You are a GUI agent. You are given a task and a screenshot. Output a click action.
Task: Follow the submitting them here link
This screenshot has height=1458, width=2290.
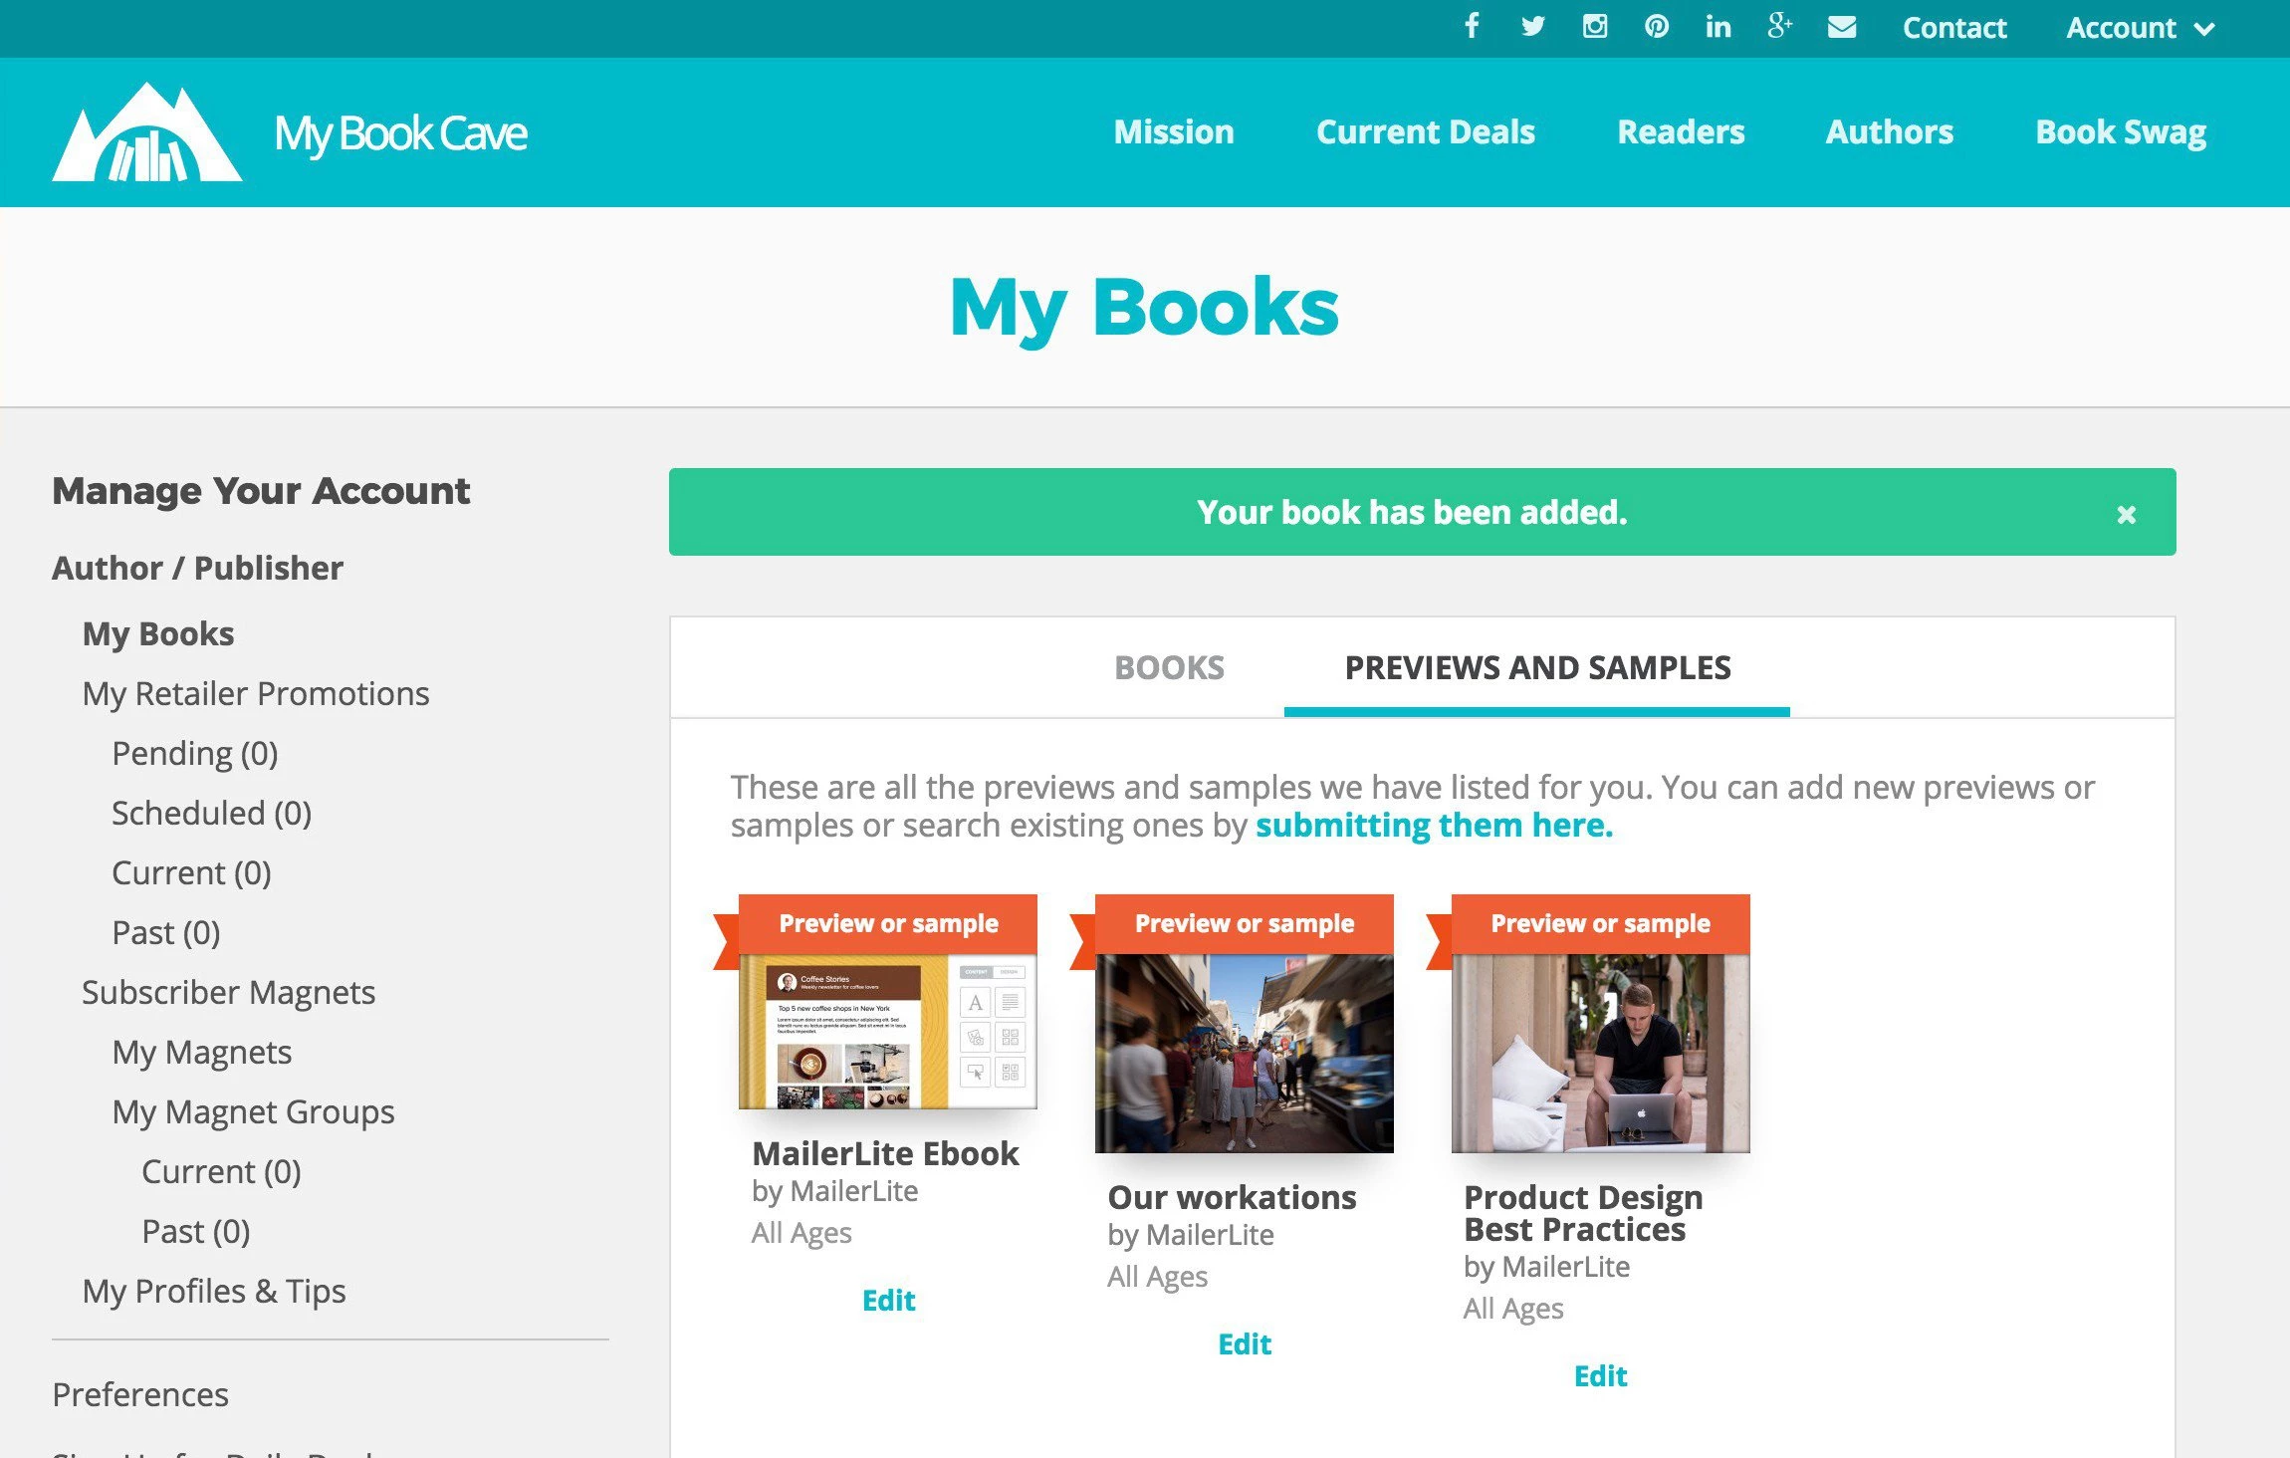click(1434, 826)
